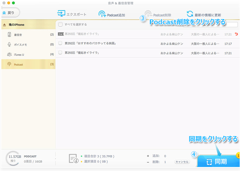Click 項目合計 3 ( 35.7MB ) text
This screenshot has height=171, width=240.
[99, 156]
